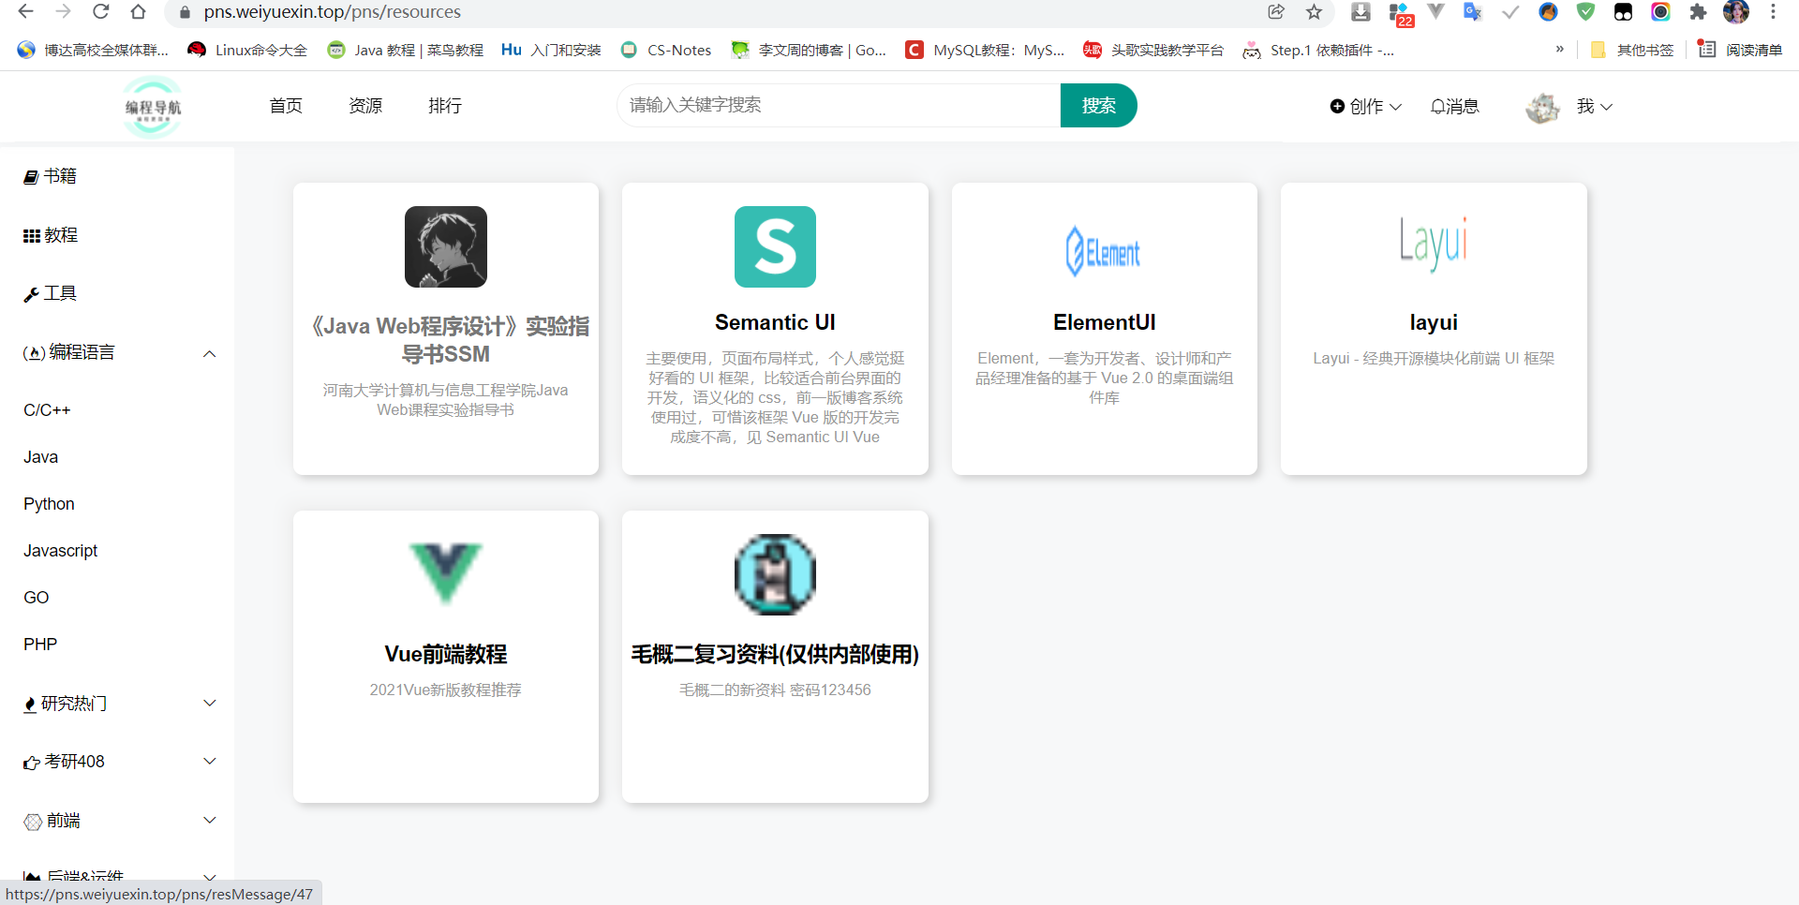The width and height of the screenshot is (1799, 905).
Task: Click the green shield extension icon
Action: 1585,11
